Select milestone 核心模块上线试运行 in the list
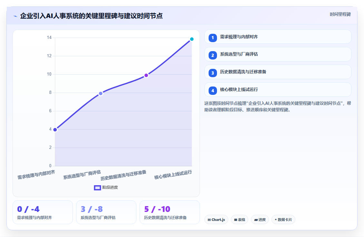The image size is (364, 237). (x=278, y=90)
